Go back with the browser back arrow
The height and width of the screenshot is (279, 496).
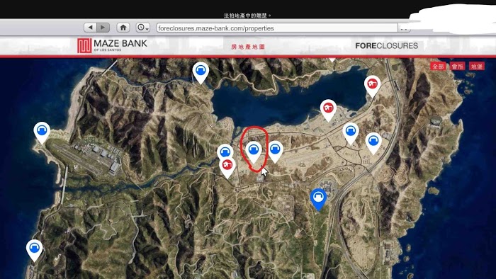[91, 28]
